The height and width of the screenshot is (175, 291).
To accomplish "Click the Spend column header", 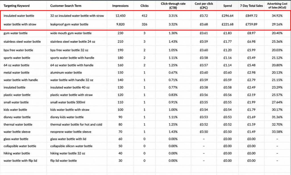I will coord(228,6).
